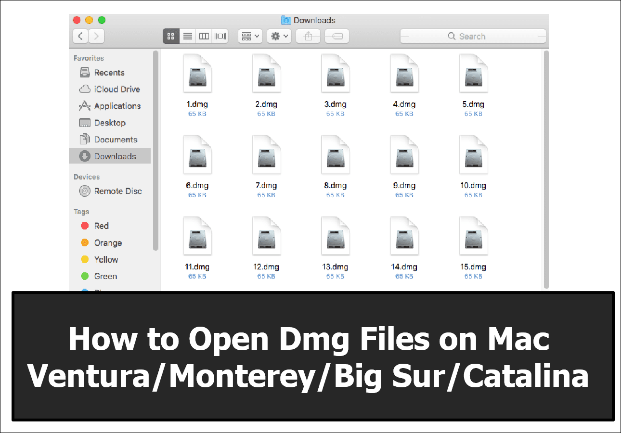
Task: Select the Red tag
Action: 101,226
